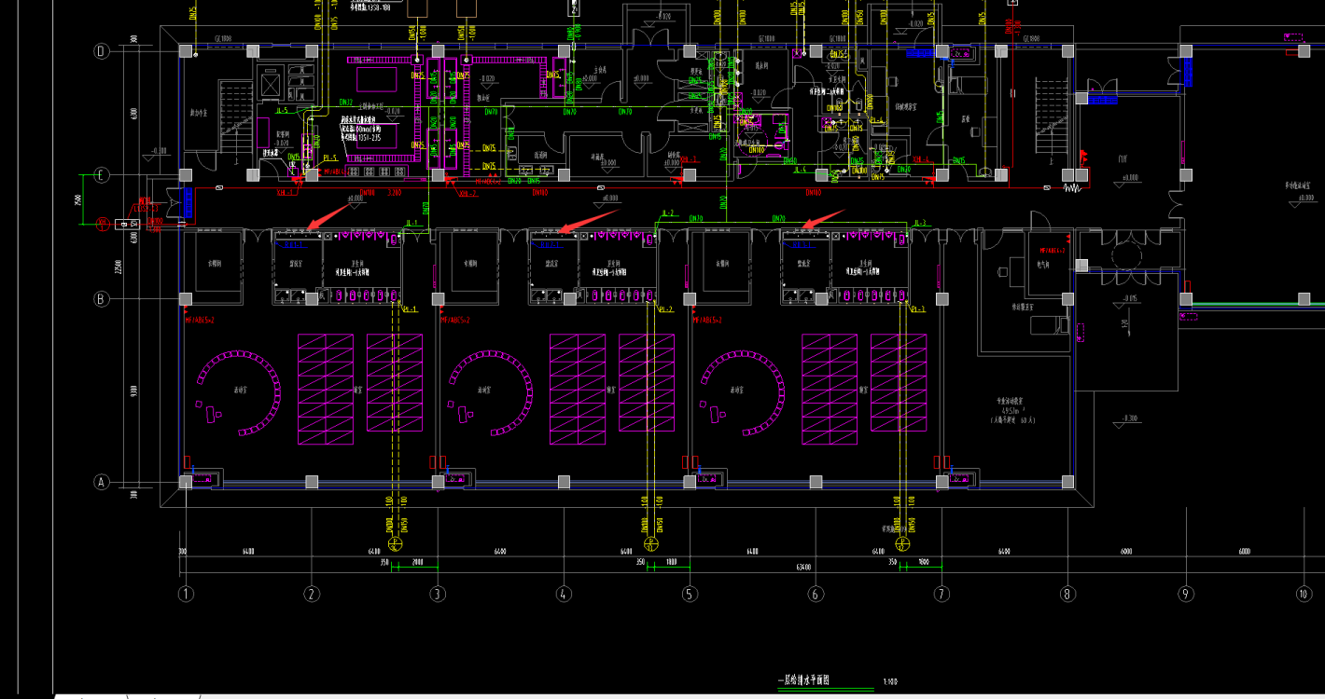The height and width of the screenshot is (699, 1325).
Task: Select the axis bubble labeled D
Action: pyautogui.click(x=103, y=50)
